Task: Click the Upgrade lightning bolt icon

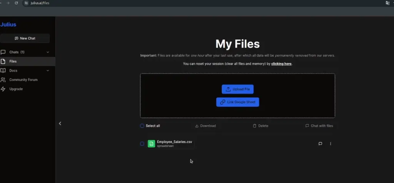Action: coord(3,89)
